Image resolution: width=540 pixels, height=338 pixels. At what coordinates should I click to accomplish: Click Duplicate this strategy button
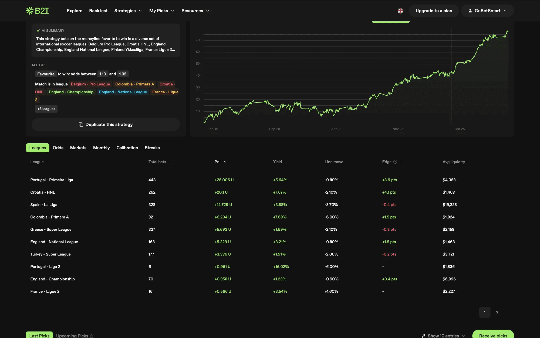pyautogui.click(x=106, y=124)
